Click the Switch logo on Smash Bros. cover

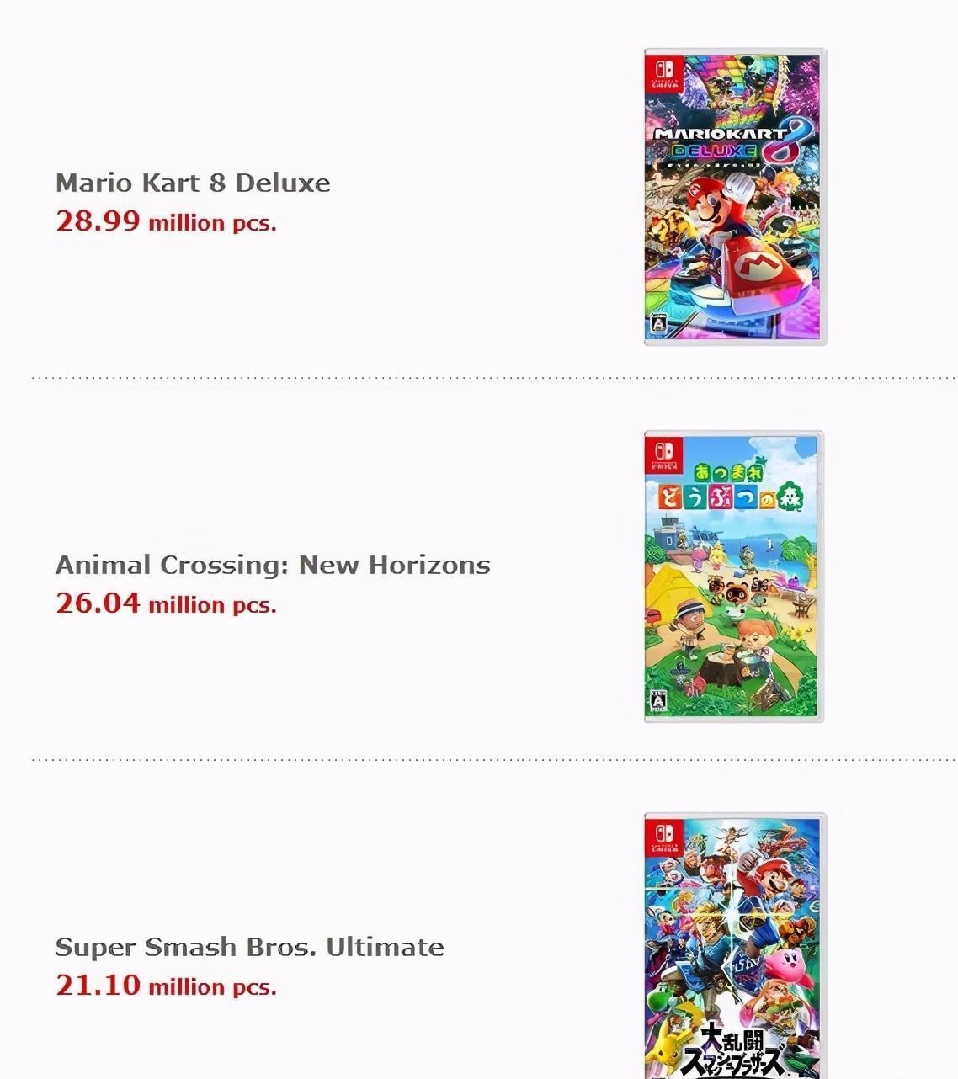663,835
